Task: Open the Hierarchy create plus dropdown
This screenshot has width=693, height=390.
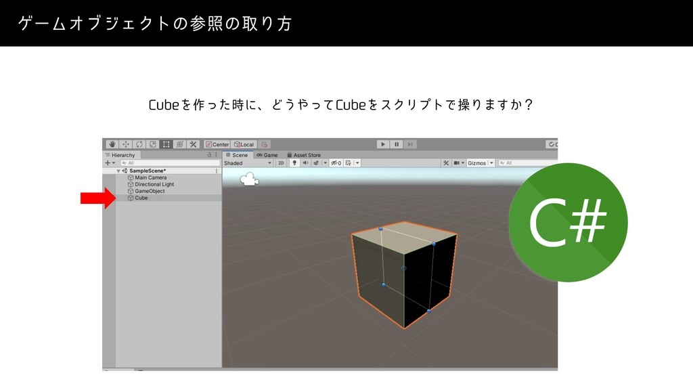Action: [110, 162]
